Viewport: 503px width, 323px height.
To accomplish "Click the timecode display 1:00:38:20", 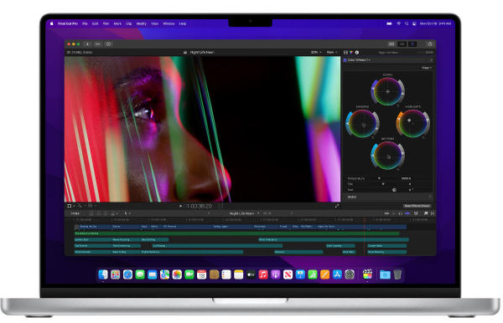I will [x=200, y=206].
